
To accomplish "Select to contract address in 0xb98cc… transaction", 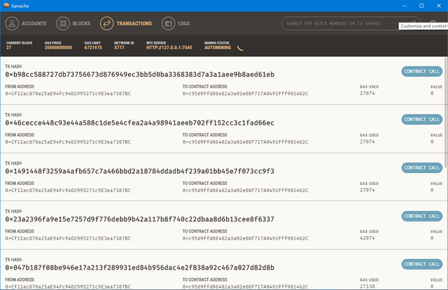I will coord(246,94).
